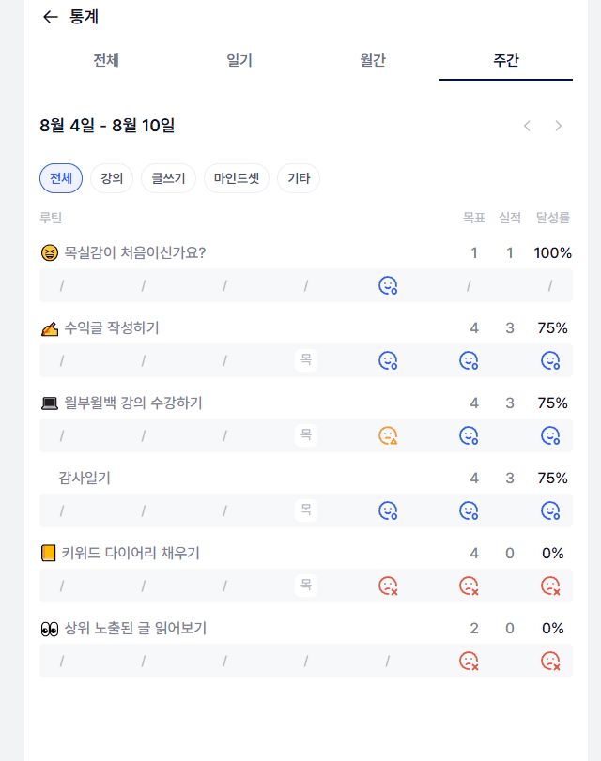Select the 전체 category filter chip
The width and height of the screenshot is (601, 761).
click(61, 178)
